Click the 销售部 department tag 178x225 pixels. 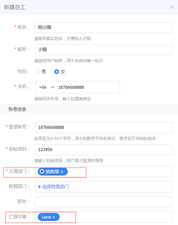point(53,172)
